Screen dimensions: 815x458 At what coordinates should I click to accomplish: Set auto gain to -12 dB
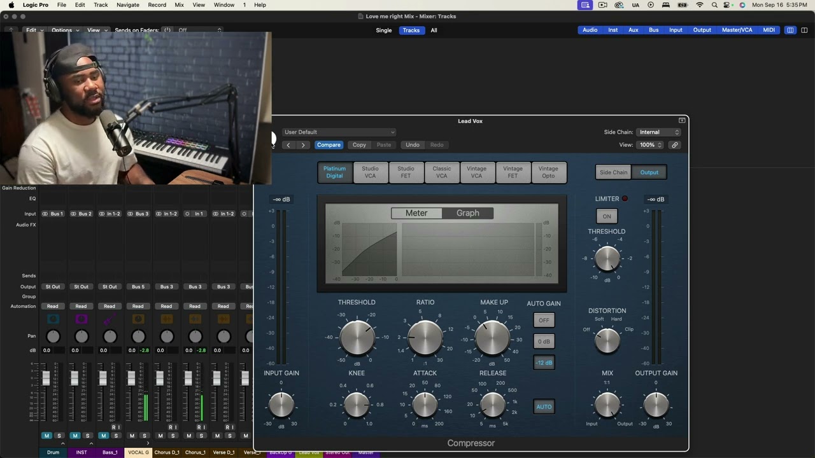[x=544, y=363]
